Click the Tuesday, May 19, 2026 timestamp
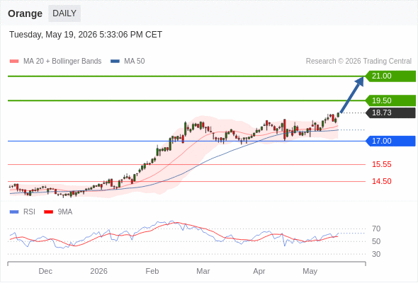This screenshot has height=283, width=418. point(86,35)
